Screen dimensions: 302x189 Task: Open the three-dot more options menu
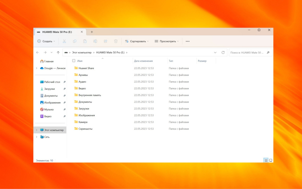188,41
